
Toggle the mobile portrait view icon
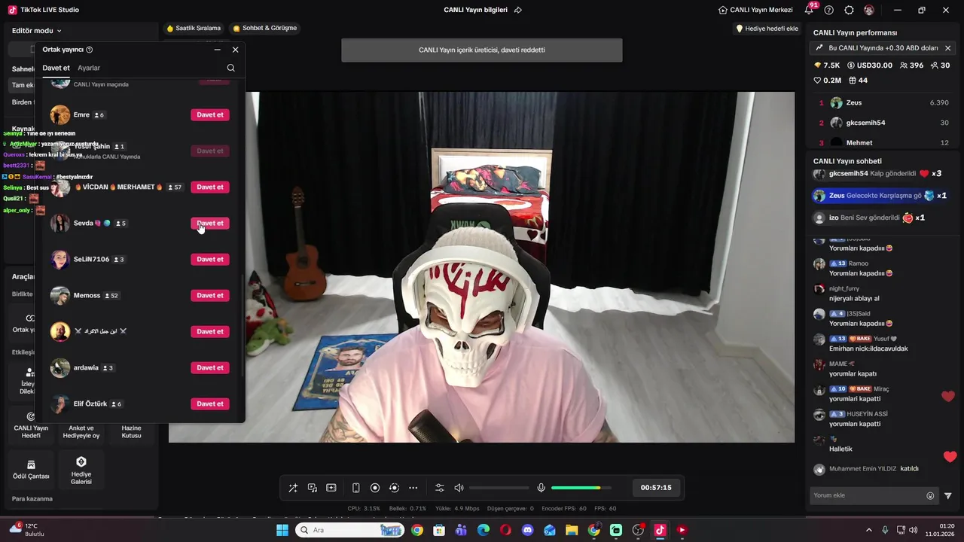pyautogui.click(x=356, y=488)
